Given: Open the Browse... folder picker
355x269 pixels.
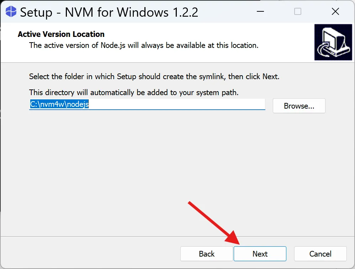Looking at the screenshot, I should tap(299, 106).
